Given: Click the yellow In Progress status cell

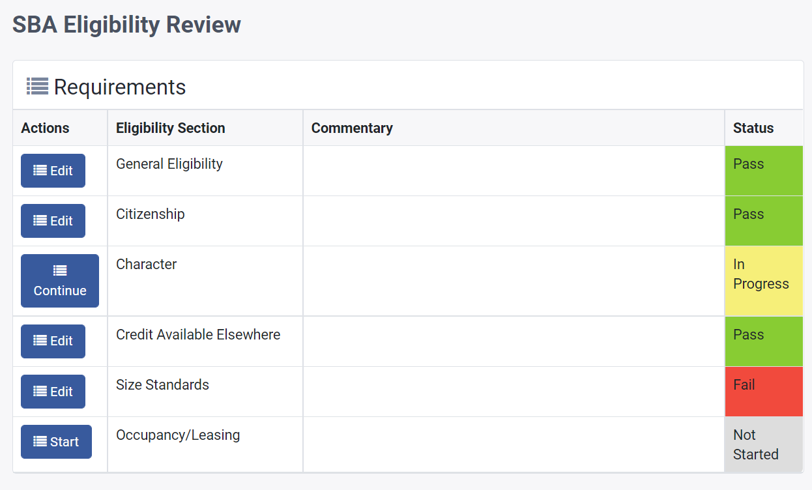Looking at the screenshot, I should click(763, 281).
